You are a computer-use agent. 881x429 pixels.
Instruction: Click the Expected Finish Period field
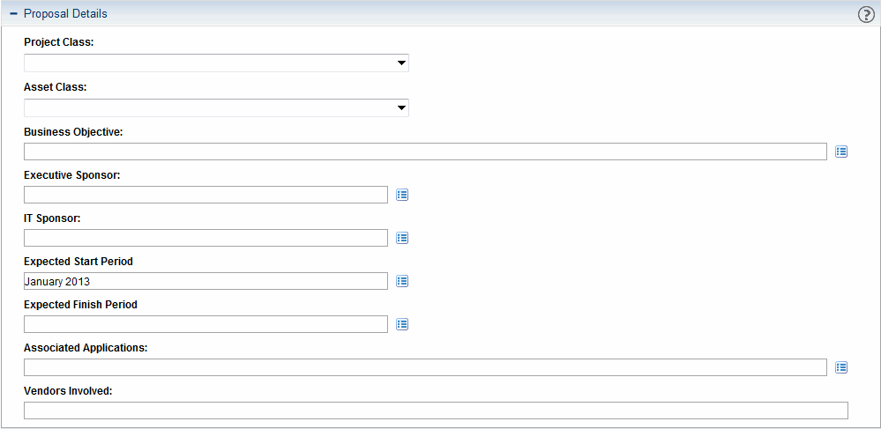point(205,324)
